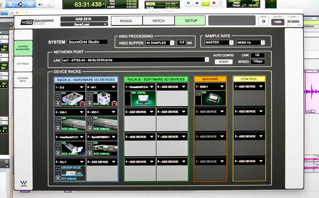Screen dimensions: 319x198
Task: Toggle ID identify on M-1 device
Action: tap(90, 98)
